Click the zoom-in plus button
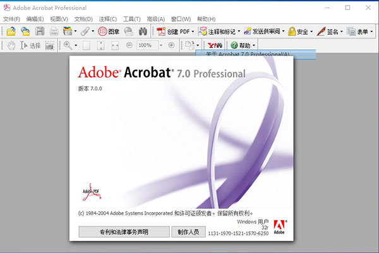The height and width of the screenshot is (253, 379). point(171,45)
